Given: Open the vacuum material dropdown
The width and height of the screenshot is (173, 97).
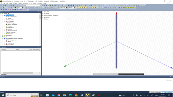Looking at the screenshot, I should coord(66,8).
